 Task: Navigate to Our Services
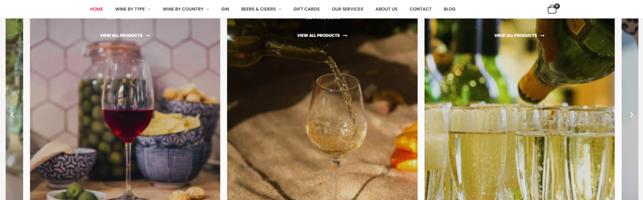pyautogui.click(x=347, y=9)
